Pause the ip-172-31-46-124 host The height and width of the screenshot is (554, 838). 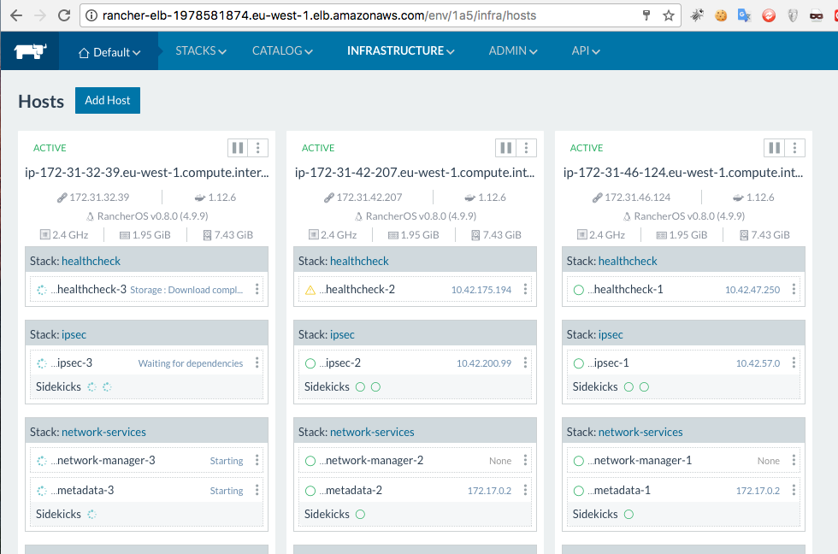774,147
